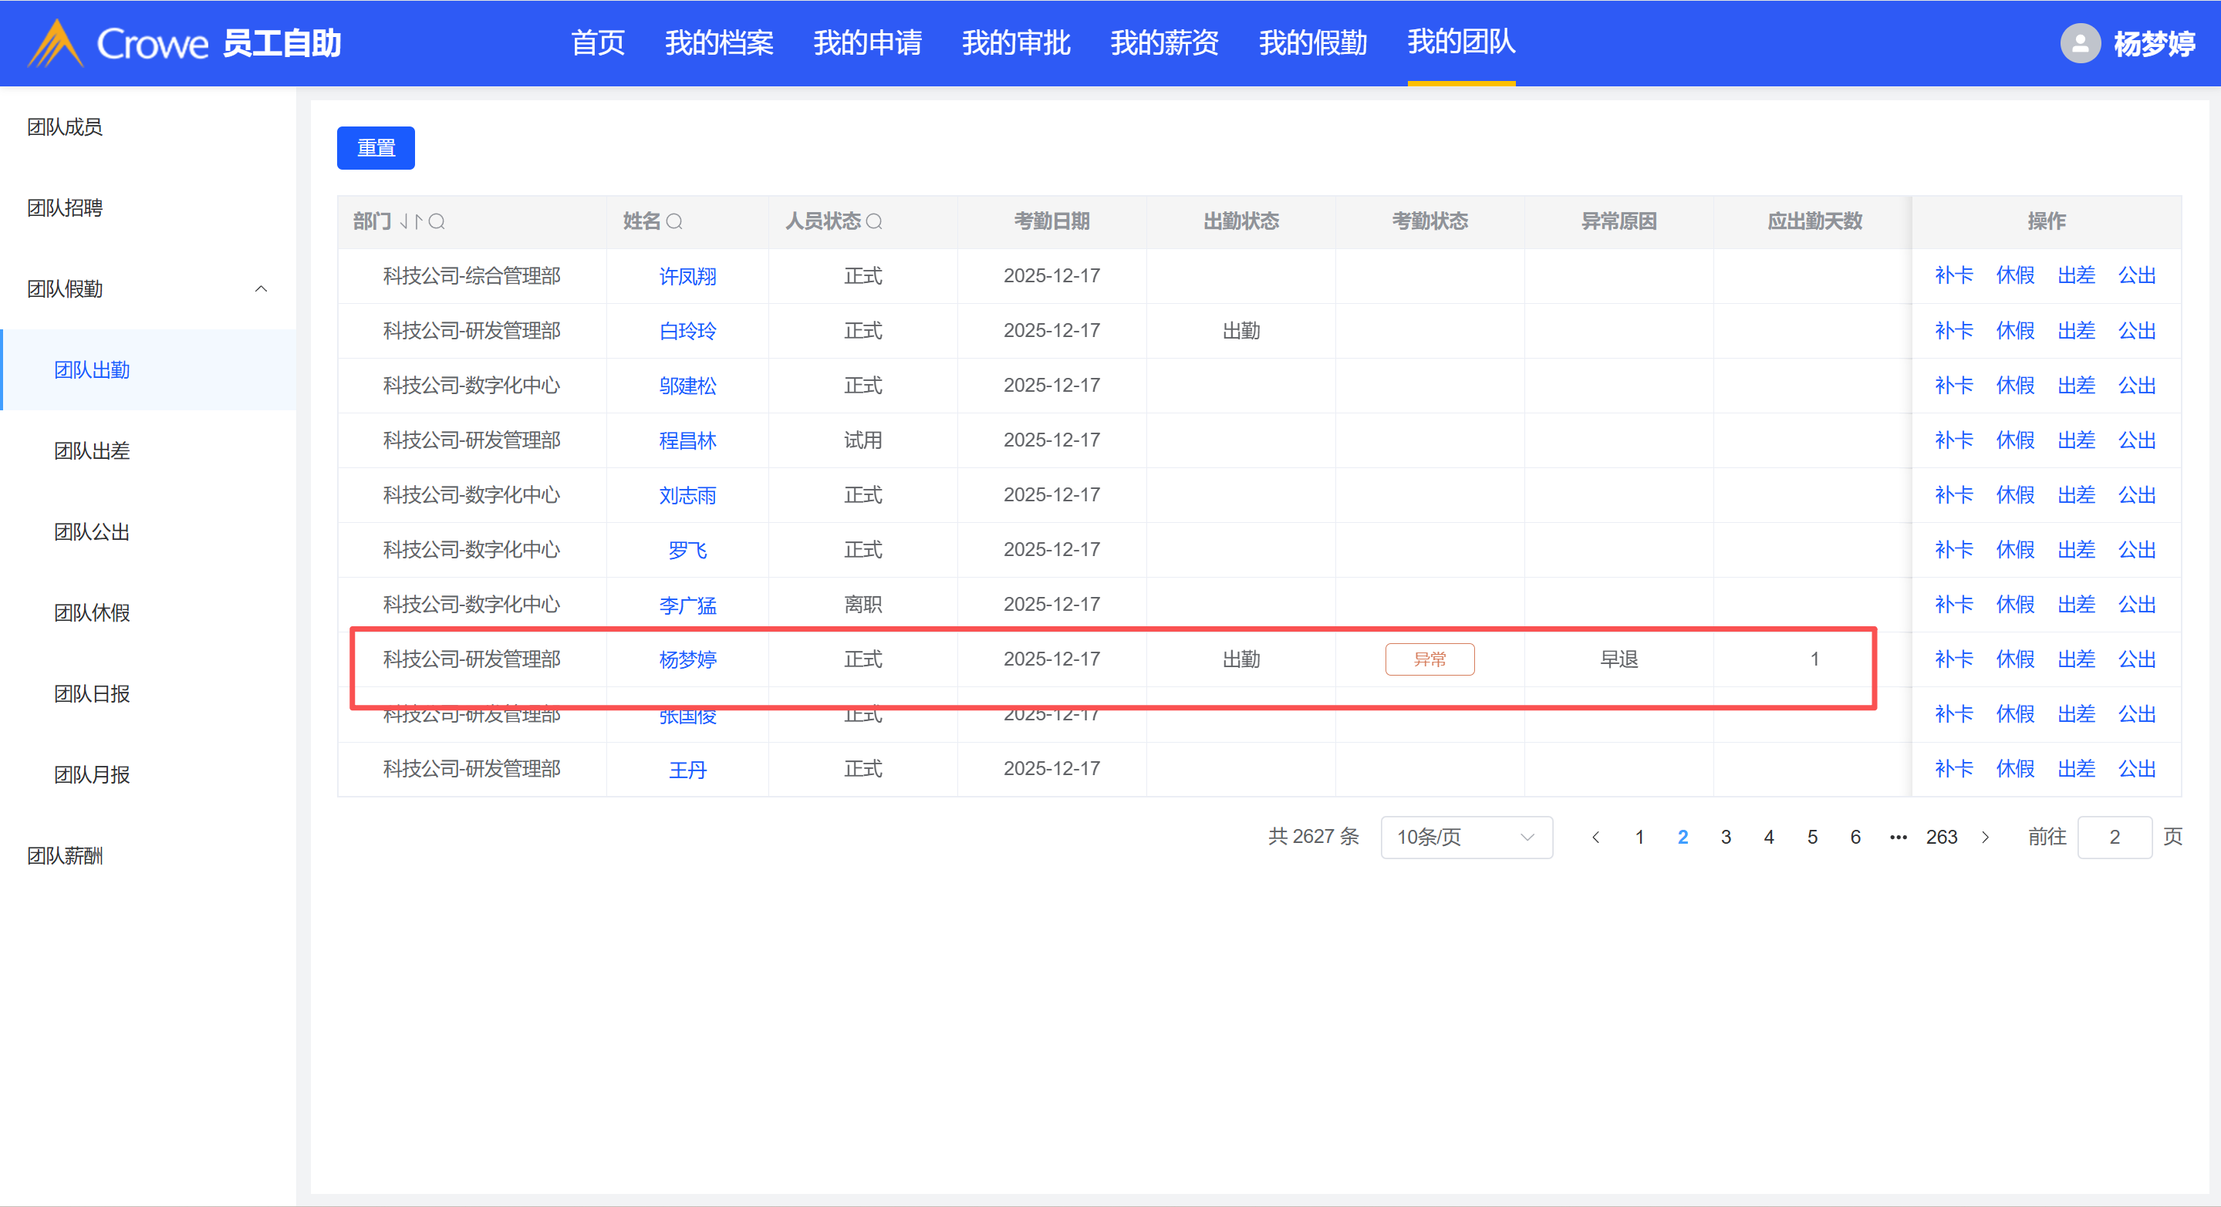Open 团队薪酬 in the sidebar
This screenshot has height=1207, width=2221.
click(65, 855)
